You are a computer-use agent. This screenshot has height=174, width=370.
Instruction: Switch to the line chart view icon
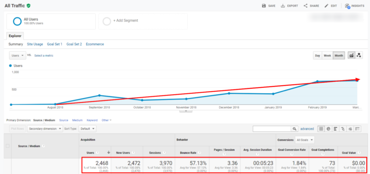pos(352,56)
